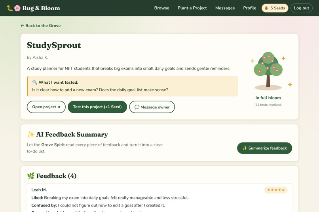Click the '11 tests received' text
319x212 pixels.
click(268, 105)
